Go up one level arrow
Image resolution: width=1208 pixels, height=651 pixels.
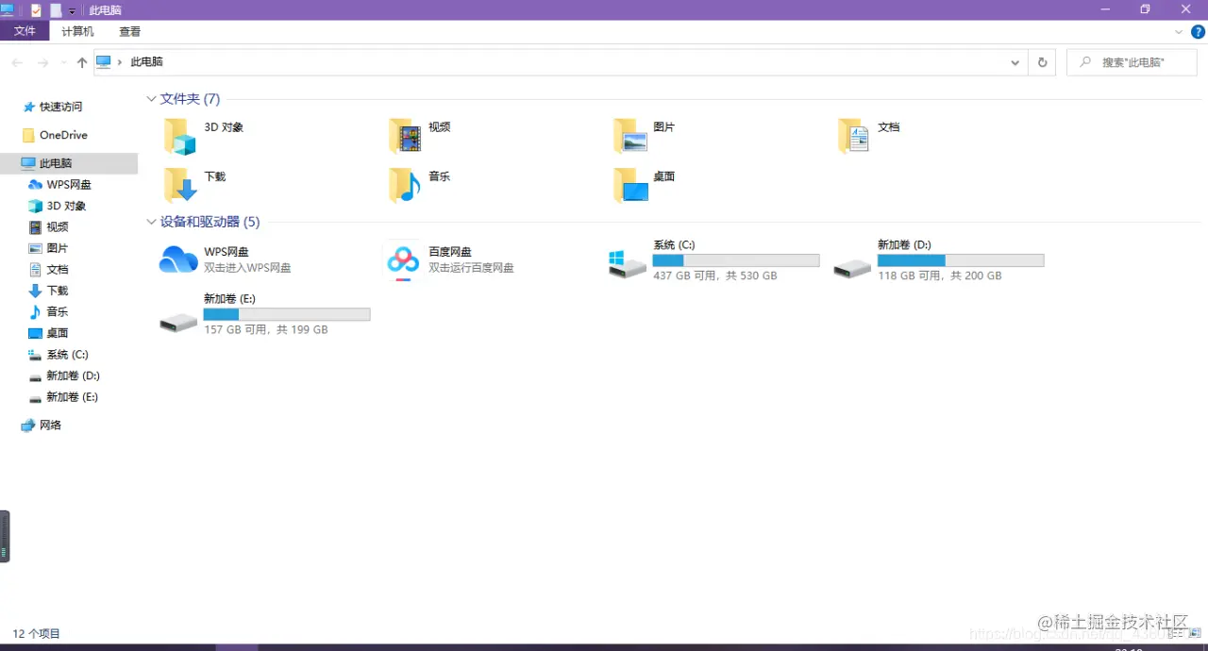click(x=82, y=62)
